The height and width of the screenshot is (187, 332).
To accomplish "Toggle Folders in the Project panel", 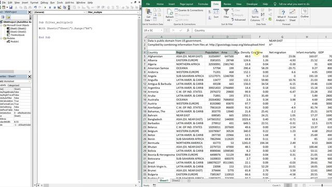I will pyautogui.click(x=8, y=17).
